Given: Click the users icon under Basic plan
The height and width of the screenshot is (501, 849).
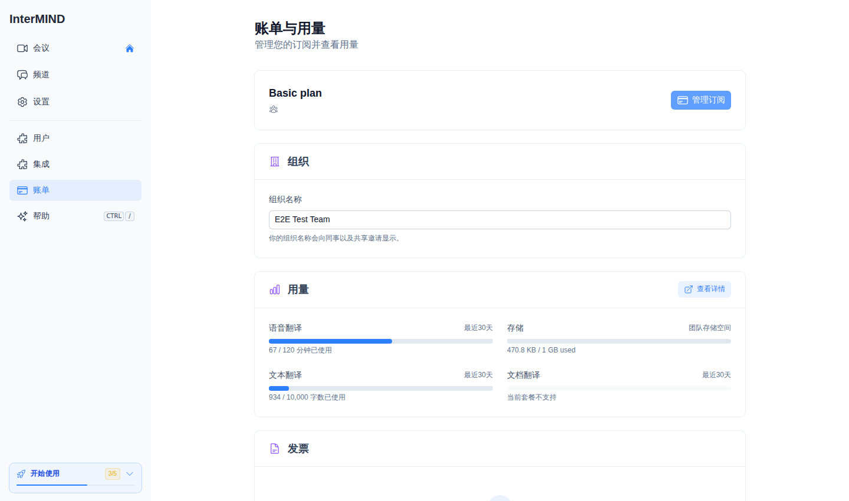Looking at the screenshot, I should [x=274, y=110].
